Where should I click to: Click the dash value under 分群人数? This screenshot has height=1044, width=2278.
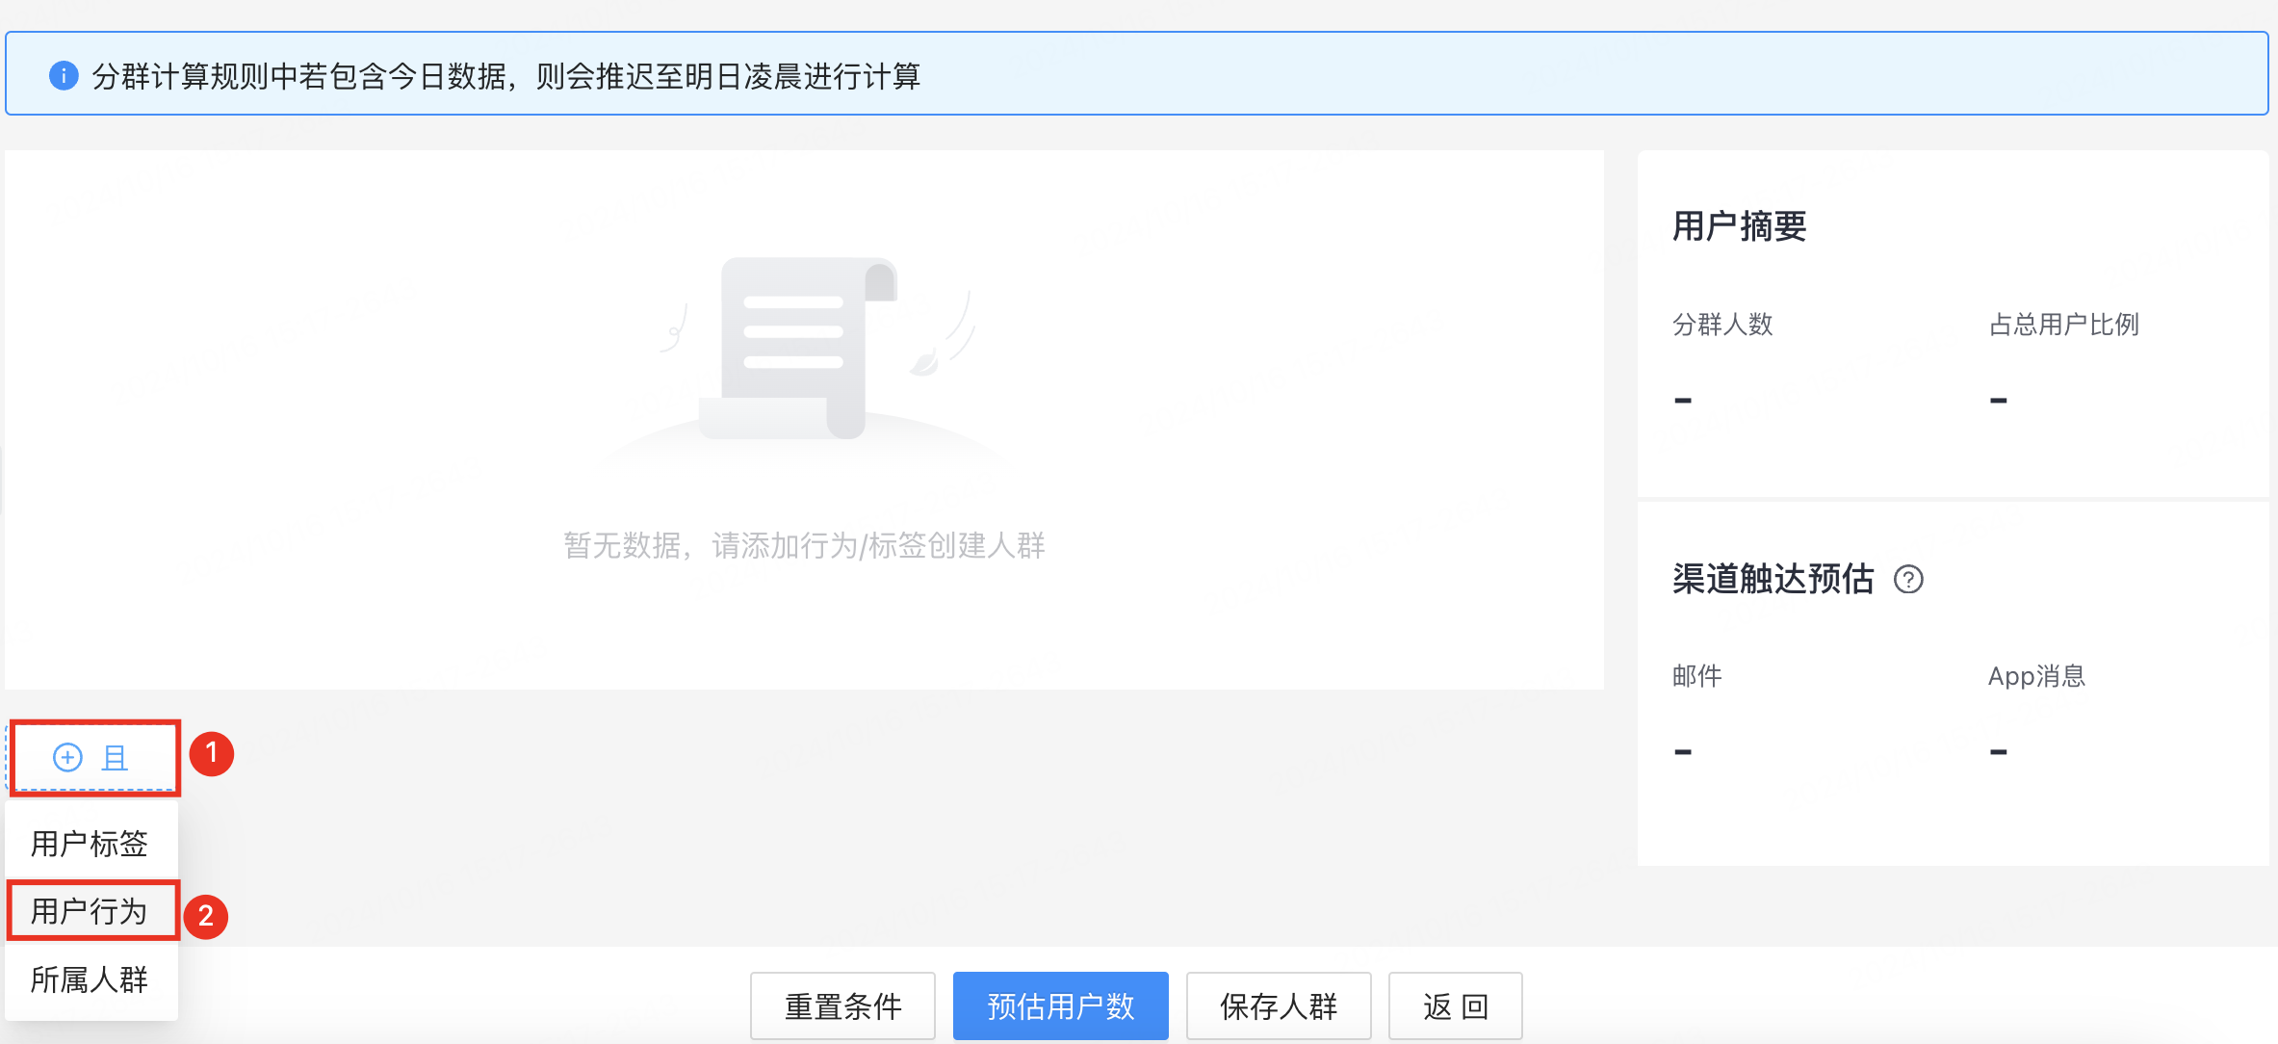(x=1683, y=400)
